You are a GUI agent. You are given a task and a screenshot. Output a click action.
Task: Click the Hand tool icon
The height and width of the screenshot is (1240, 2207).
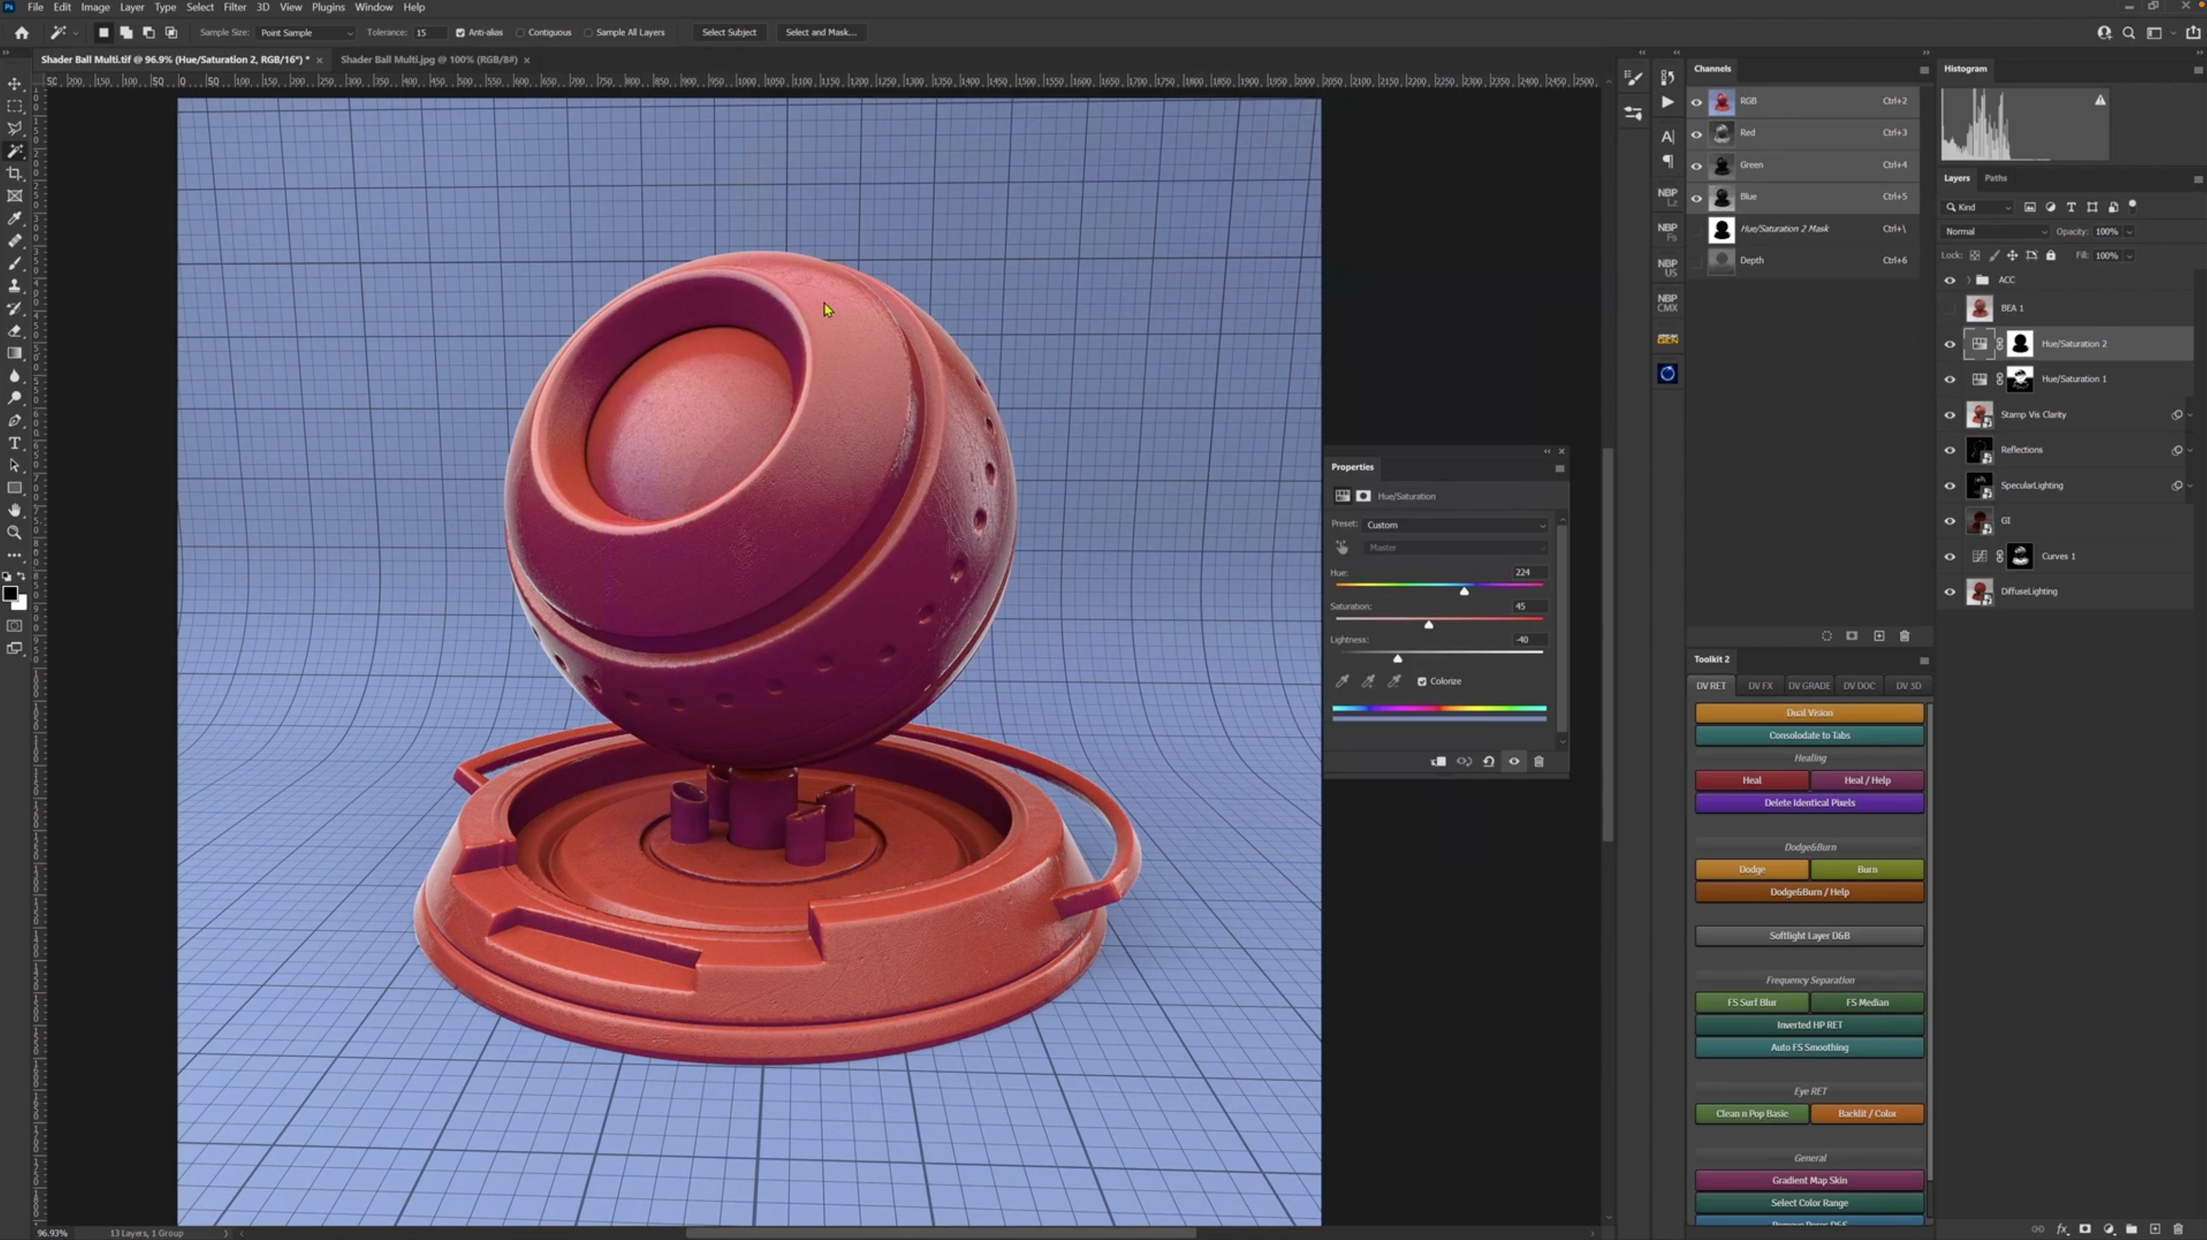(15, 510)
